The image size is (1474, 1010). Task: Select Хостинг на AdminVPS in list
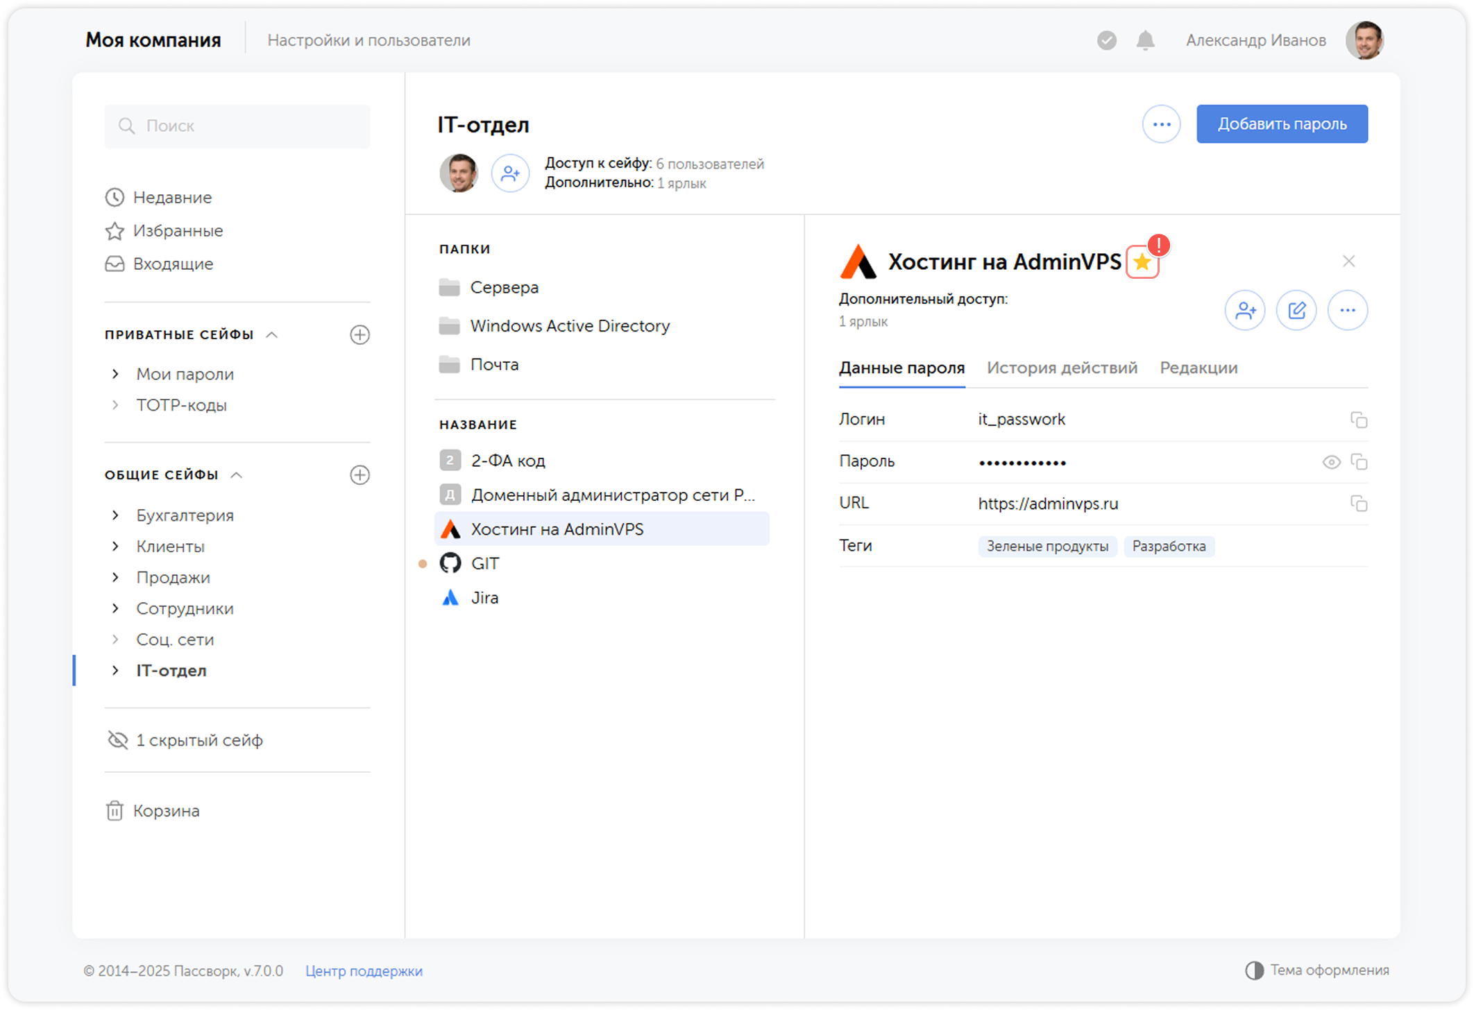(x=602, y=529)
